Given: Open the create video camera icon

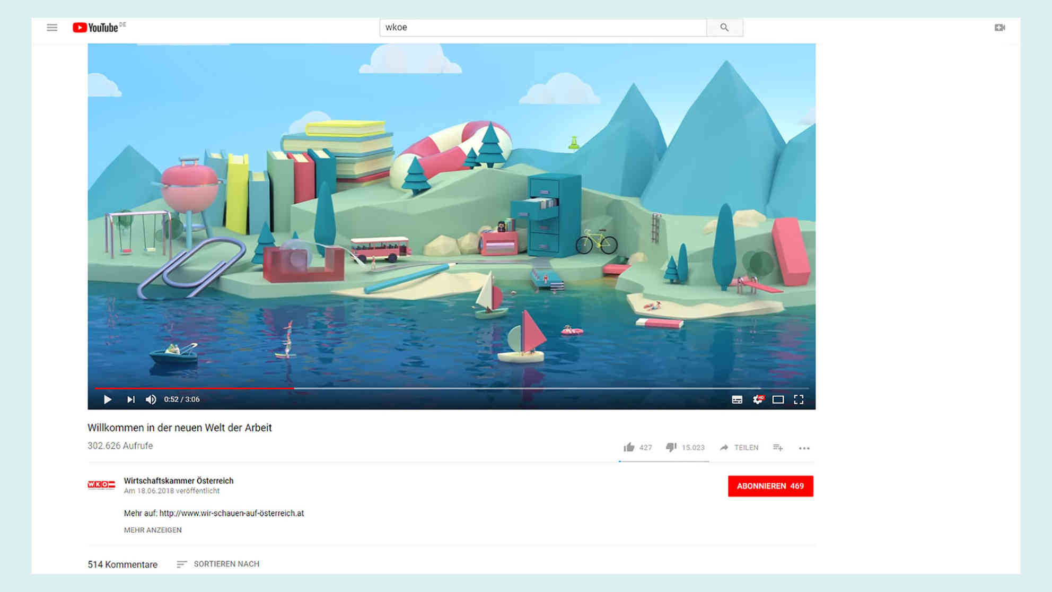Looking at the screenshot, I should pos(1000,28).
